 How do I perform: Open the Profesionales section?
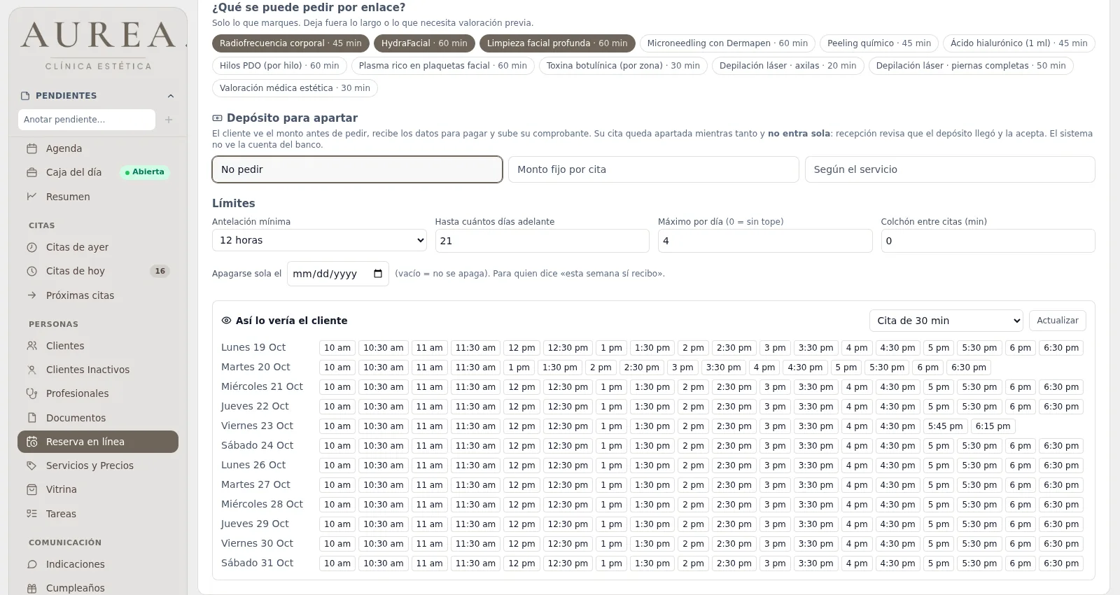(x=98, y=393)
